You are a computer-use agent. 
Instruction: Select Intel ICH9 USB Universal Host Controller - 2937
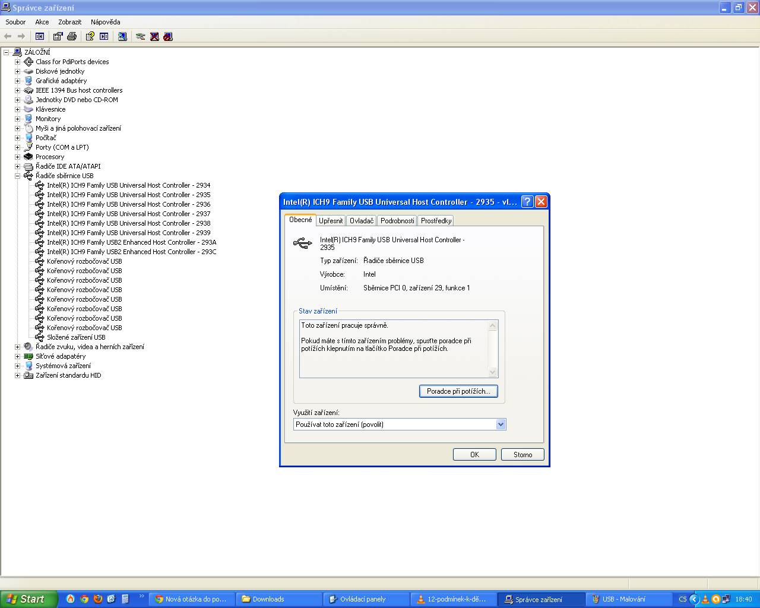coord(128,214)
